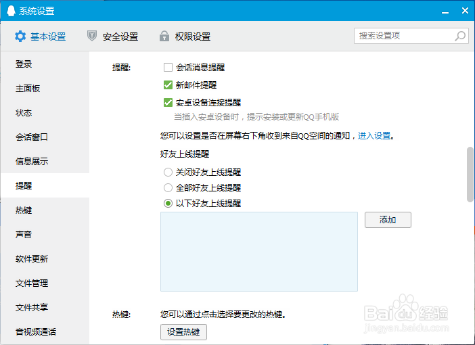Select 会话窗口 in the sidebar
Viewport: 475px width, 345px height.
pos(45,137)
